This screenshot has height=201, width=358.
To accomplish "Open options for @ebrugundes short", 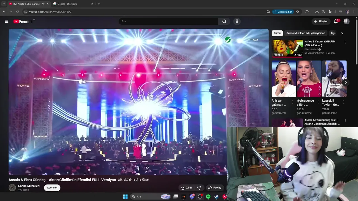I will click(318, 102).
